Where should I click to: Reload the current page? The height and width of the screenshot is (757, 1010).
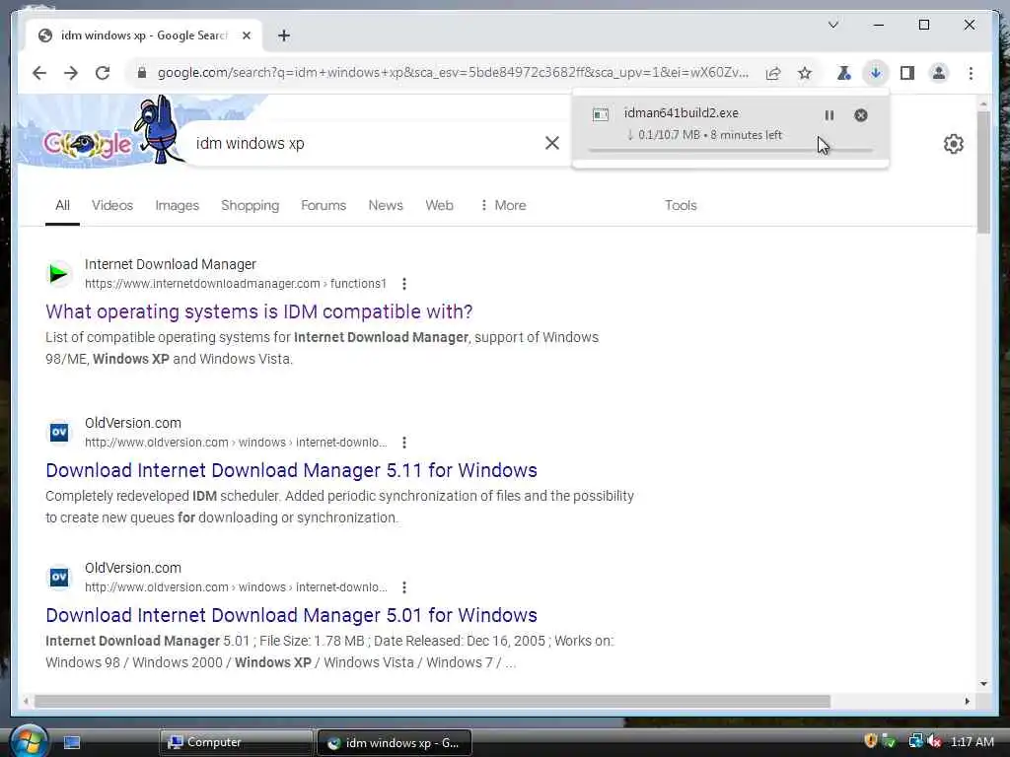[x=103, y=73]
